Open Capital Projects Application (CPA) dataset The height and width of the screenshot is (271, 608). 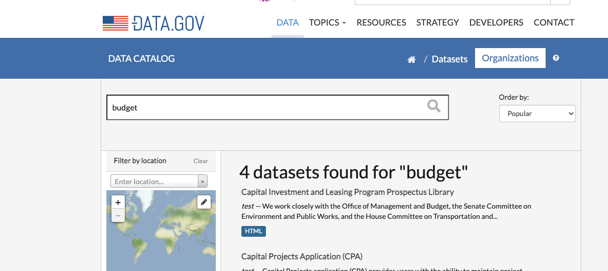click(302, 256)
